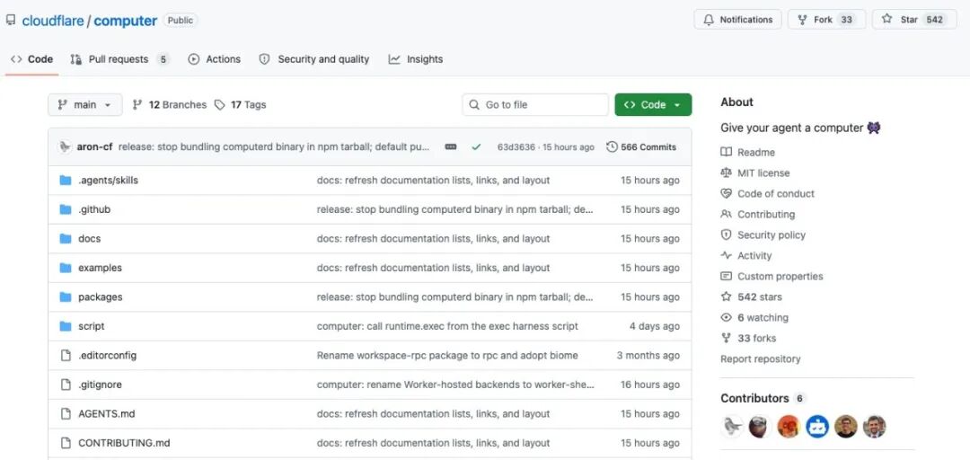970x460 pixels.
Task: Open the AGENTS.md file
Action: [x=106, y=413]
